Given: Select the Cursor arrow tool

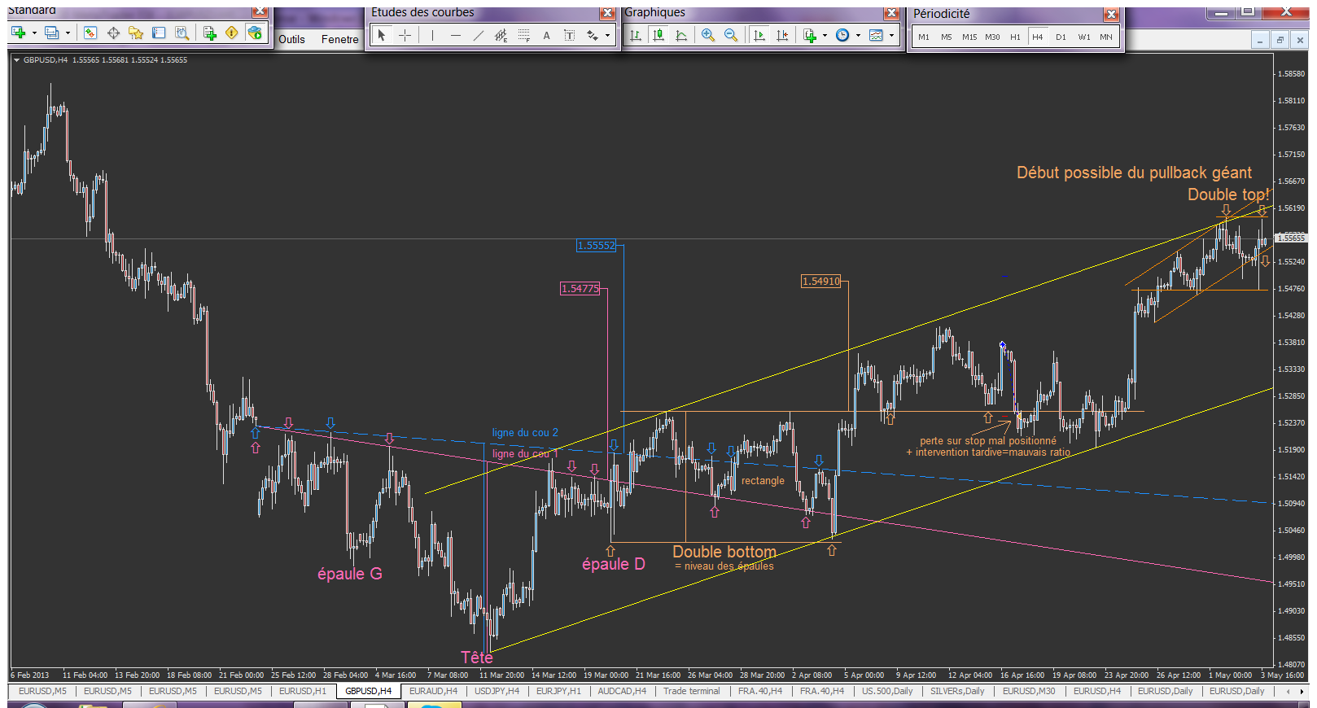Looking at the screenshot, I should click(382, 35).
